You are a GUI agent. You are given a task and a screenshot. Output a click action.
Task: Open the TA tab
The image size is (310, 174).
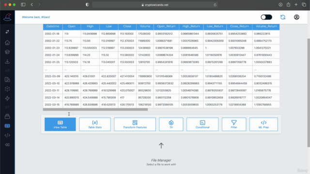[x=171, y=124]
